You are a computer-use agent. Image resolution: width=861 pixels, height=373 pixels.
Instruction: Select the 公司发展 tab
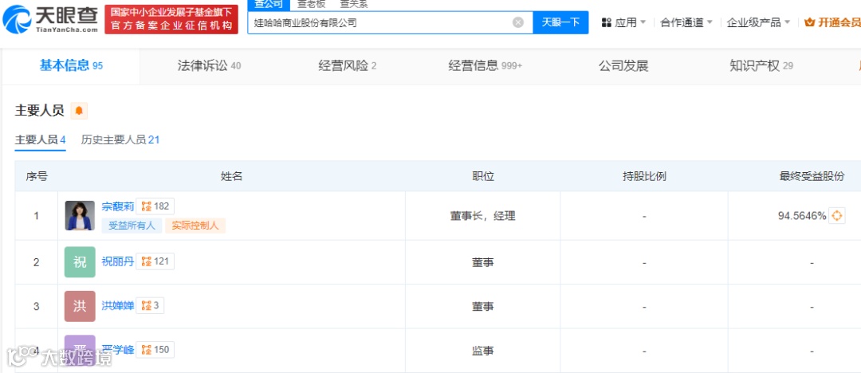(x=623, y=66)
